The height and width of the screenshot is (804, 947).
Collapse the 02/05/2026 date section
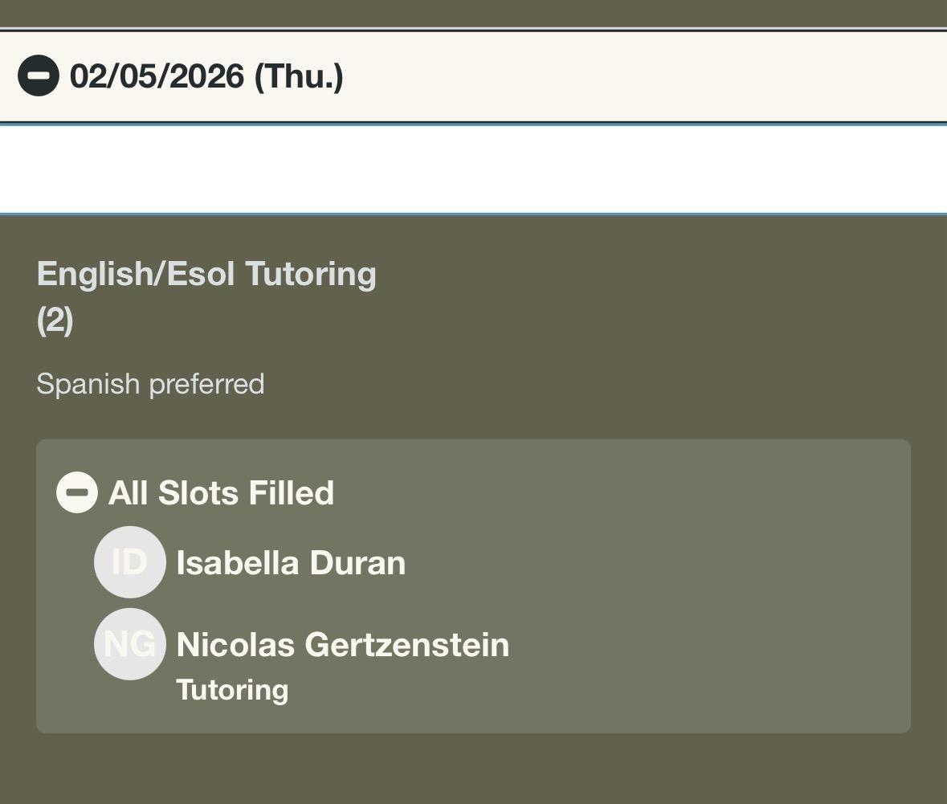point(39,76)
